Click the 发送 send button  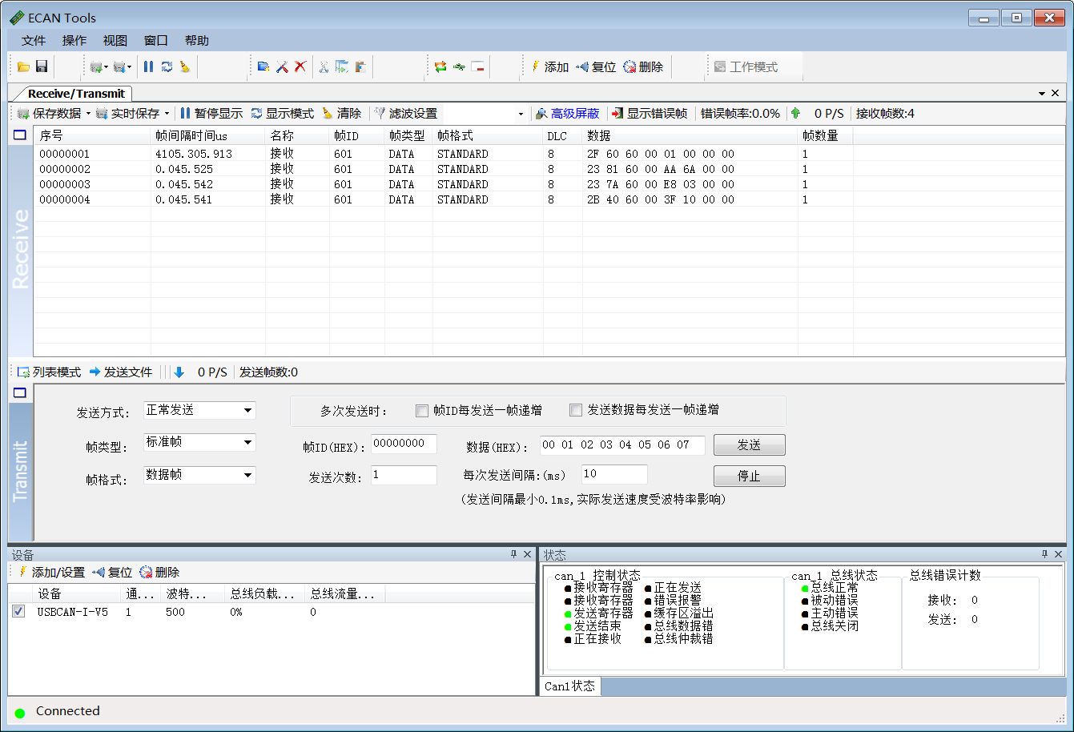(749, 445)
